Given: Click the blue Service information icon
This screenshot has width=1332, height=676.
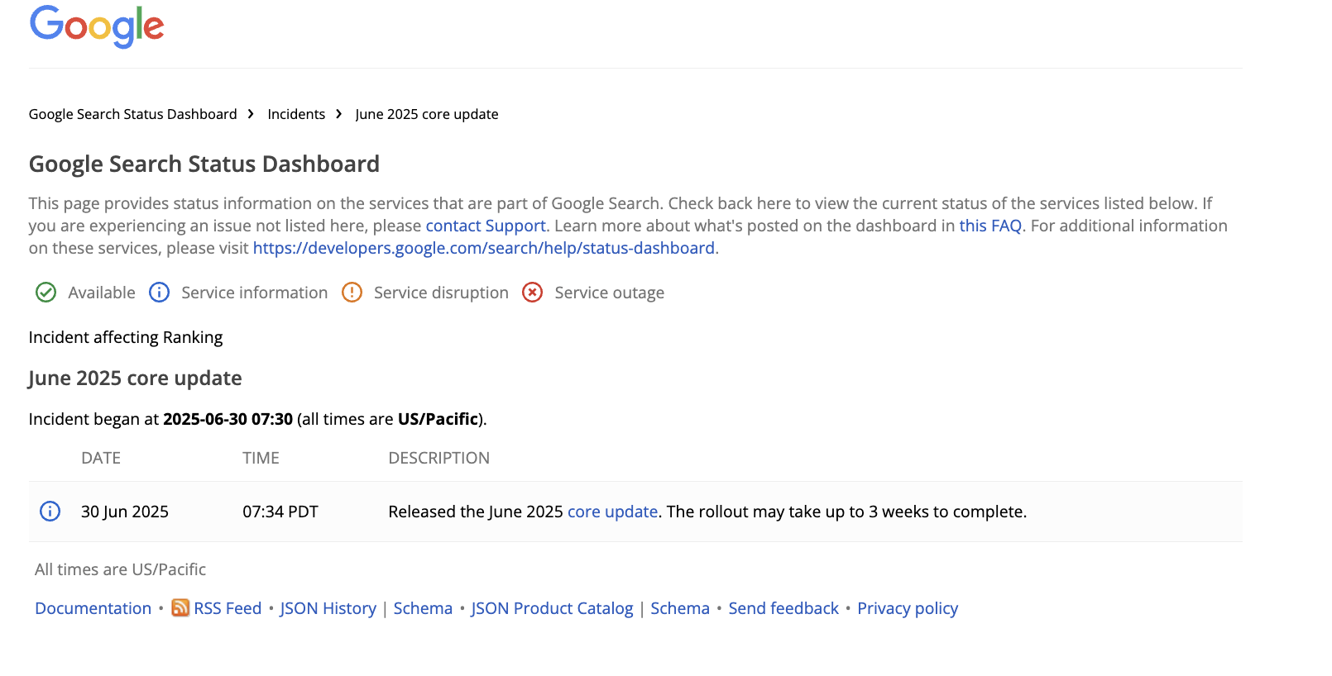Looking at the screenshot, I should pos(159,293).
